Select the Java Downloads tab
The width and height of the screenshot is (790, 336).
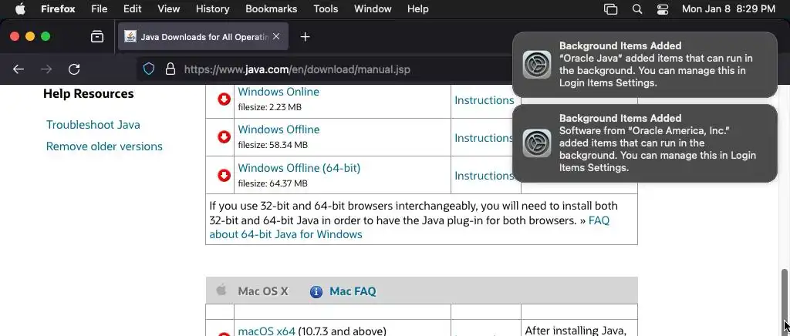pos(203,37)
